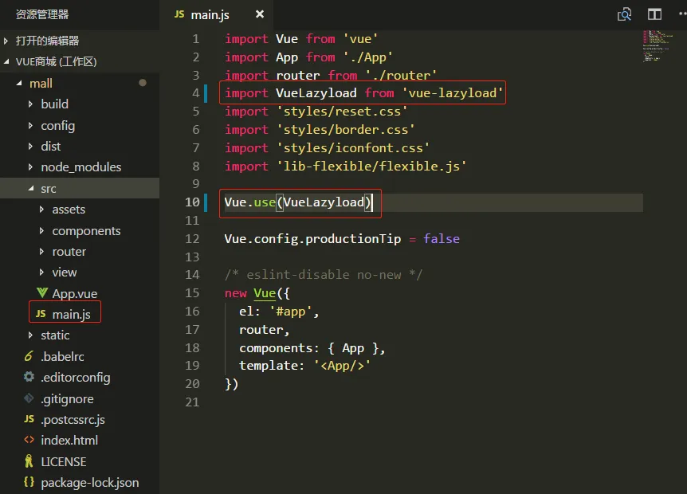Click the minimap code preview

click(657, 46)
